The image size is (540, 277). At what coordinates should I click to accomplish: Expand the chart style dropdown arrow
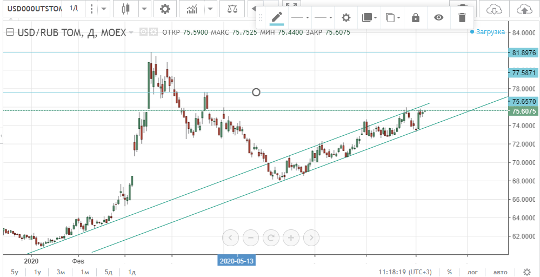(145, 8)
